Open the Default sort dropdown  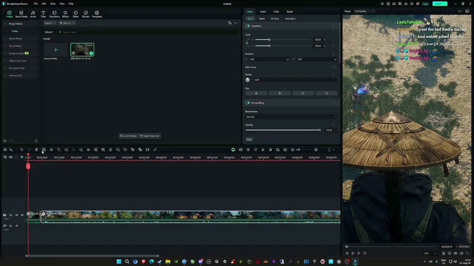pos(49,32)
